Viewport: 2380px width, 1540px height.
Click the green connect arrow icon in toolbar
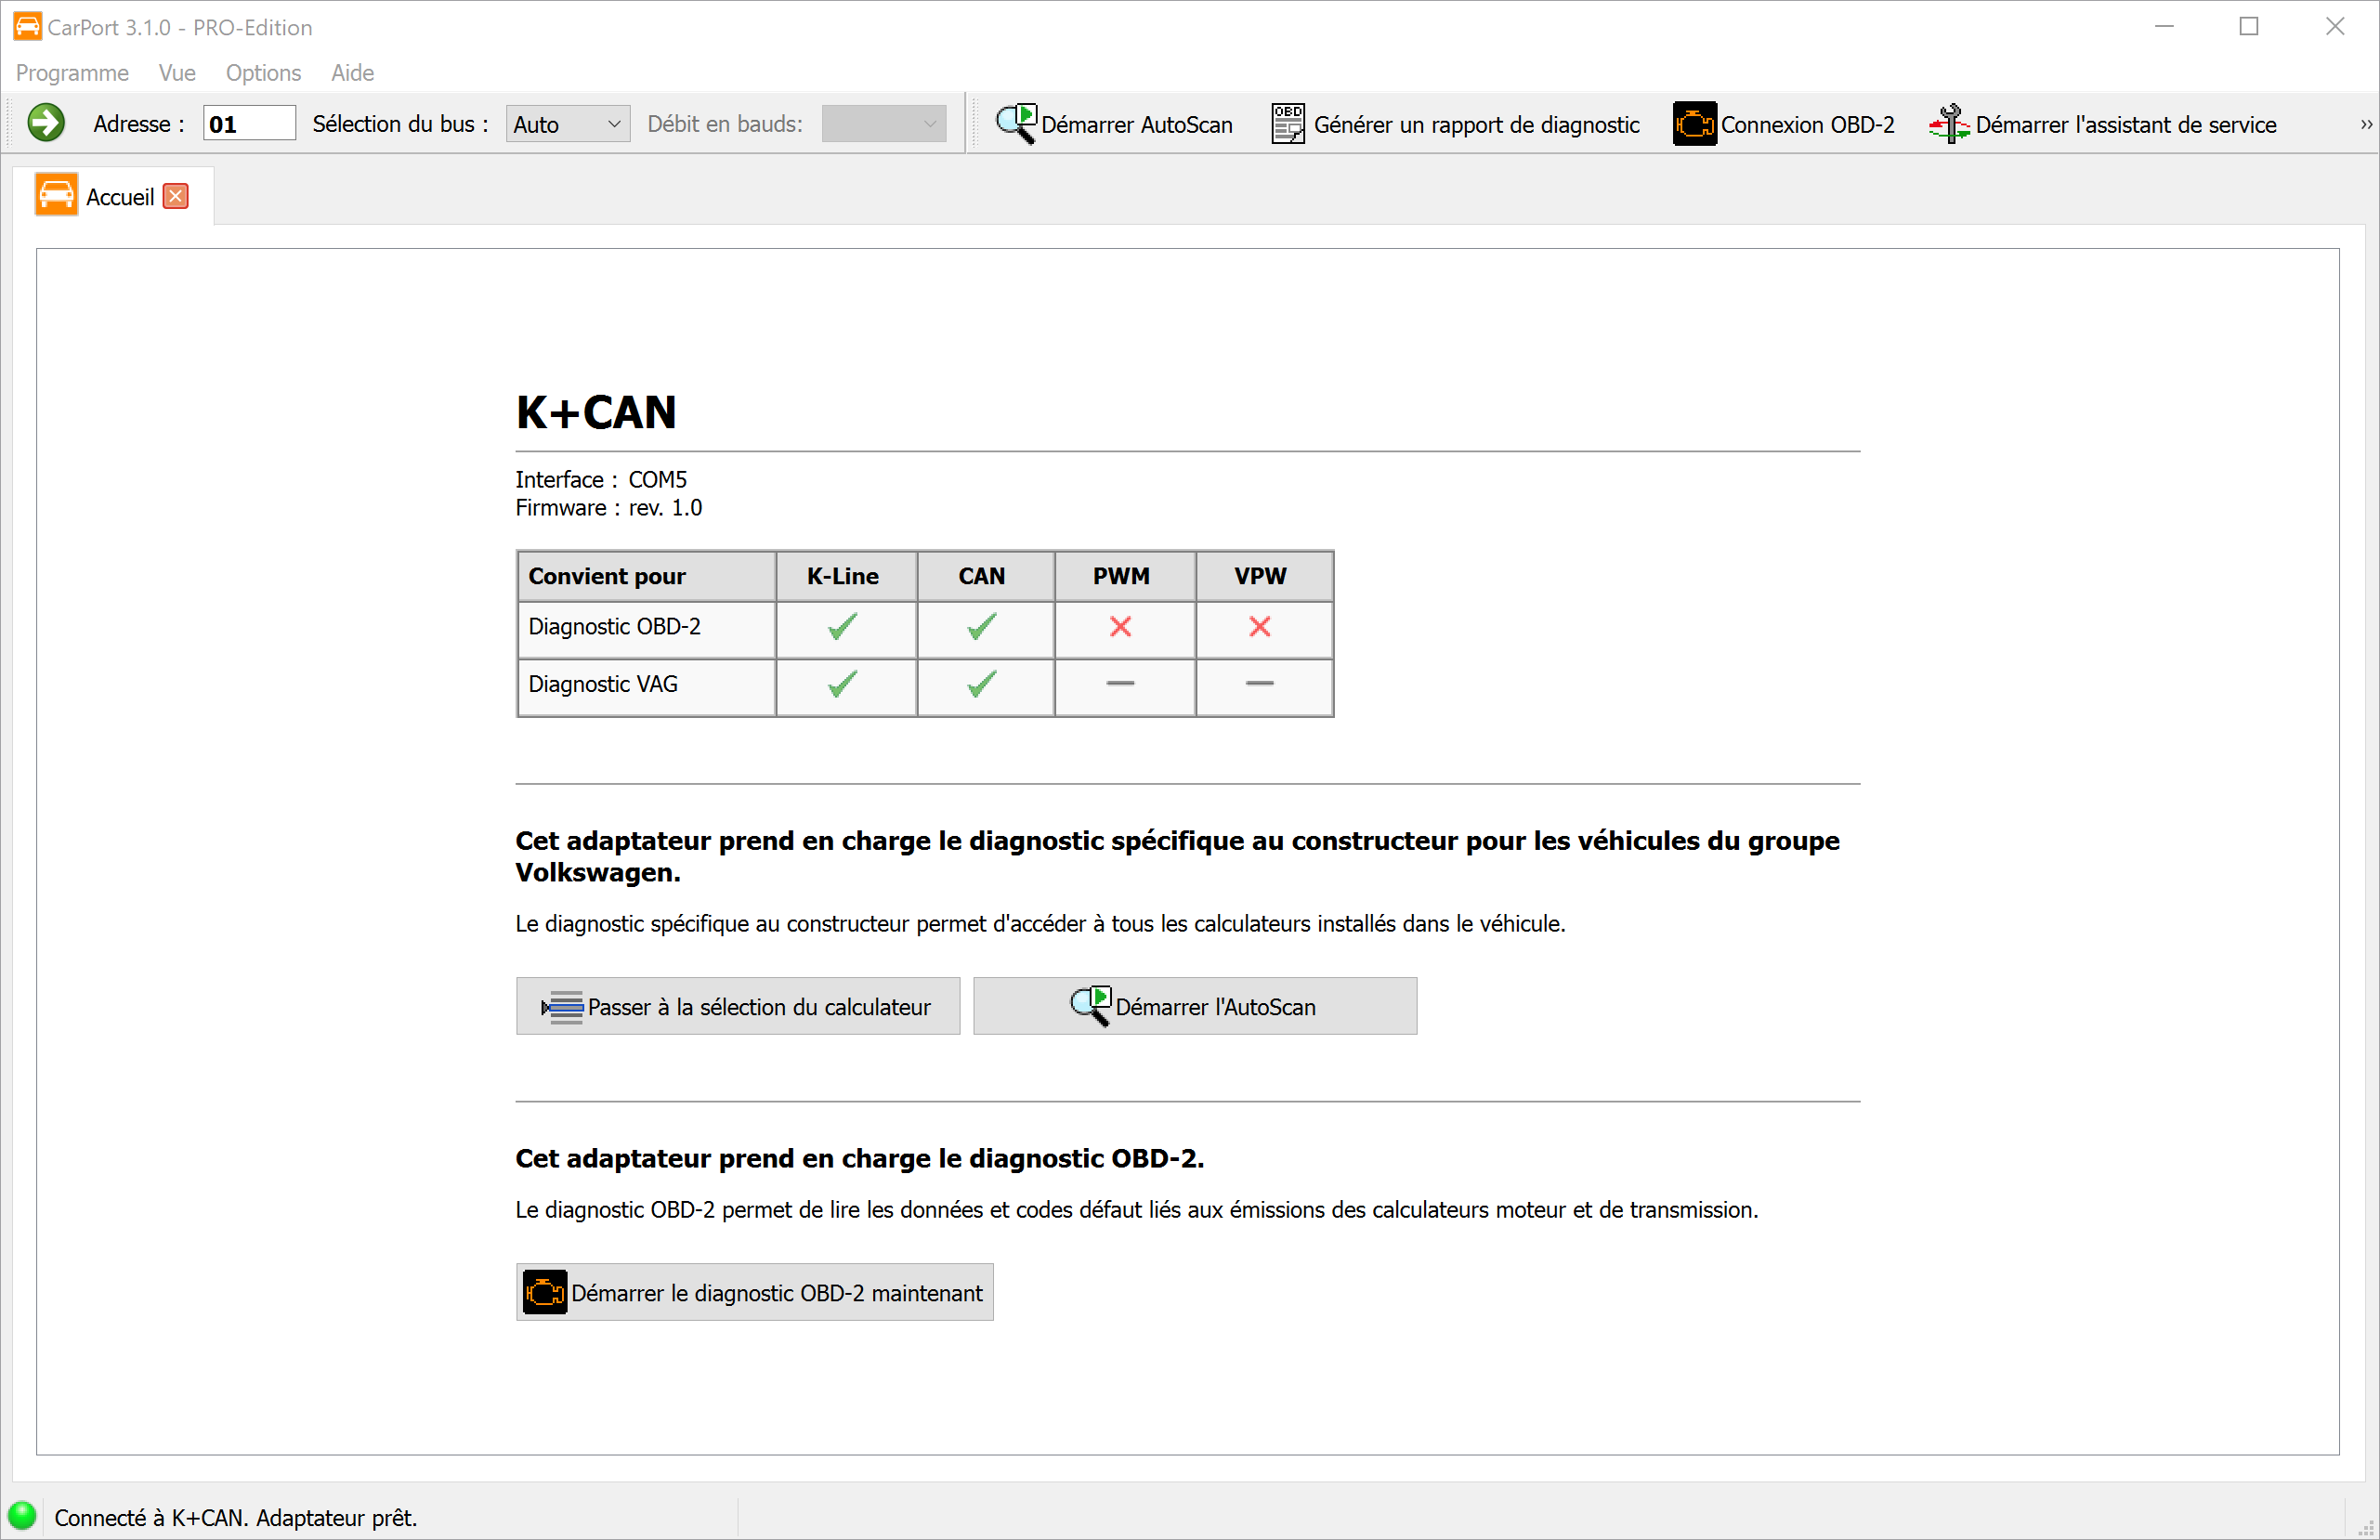pos(45,123)
